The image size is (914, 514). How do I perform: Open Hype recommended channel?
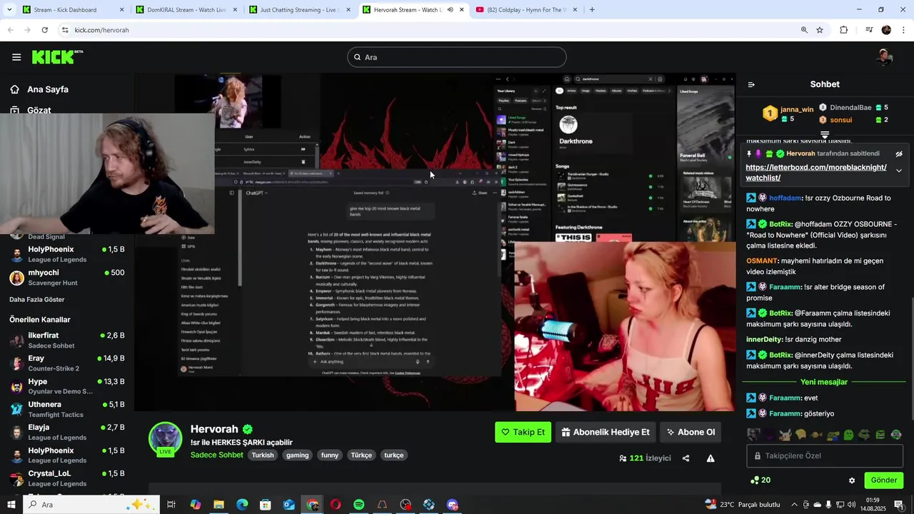(67, 386)
